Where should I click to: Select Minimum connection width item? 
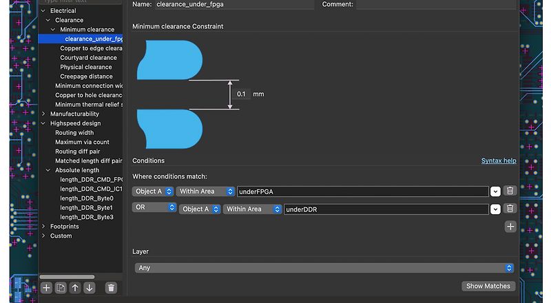89,86
